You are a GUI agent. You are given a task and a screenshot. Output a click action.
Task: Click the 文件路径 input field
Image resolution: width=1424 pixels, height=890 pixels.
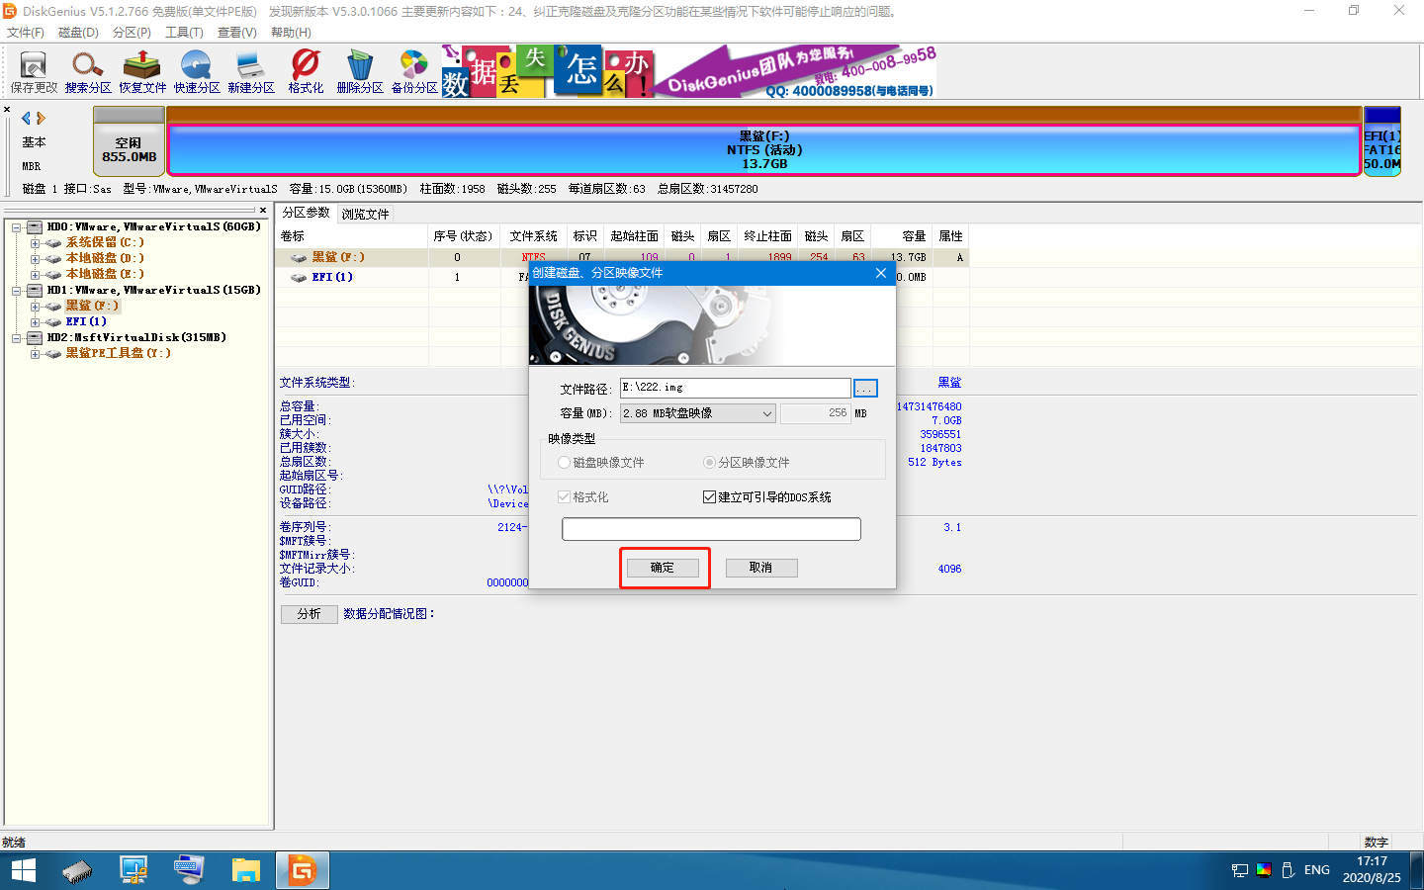735,388
